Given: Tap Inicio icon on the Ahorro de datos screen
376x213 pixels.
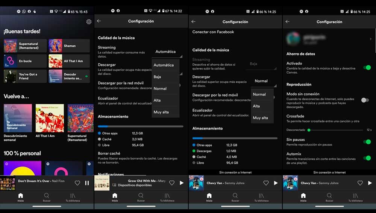Looking at the screenshot, I should [303, 197].
